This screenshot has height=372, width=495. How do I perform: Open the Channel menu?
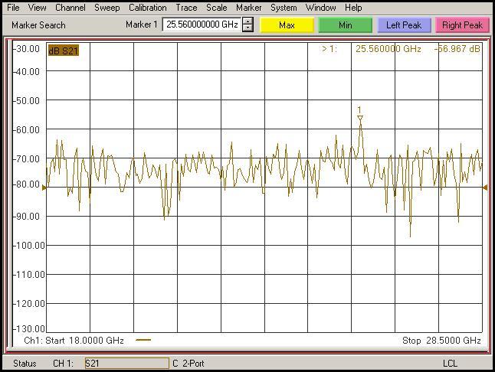pos(70,8)
